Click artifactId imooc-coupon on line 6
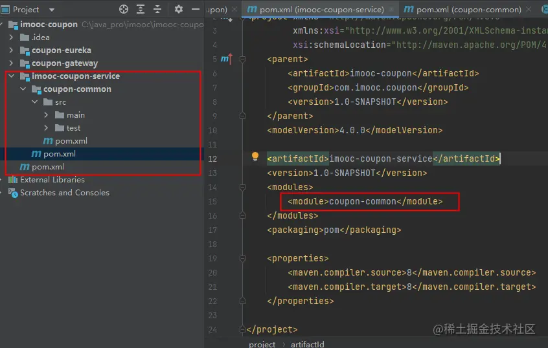The width and height of the screenshot is (548, 348). coord(383,73)
